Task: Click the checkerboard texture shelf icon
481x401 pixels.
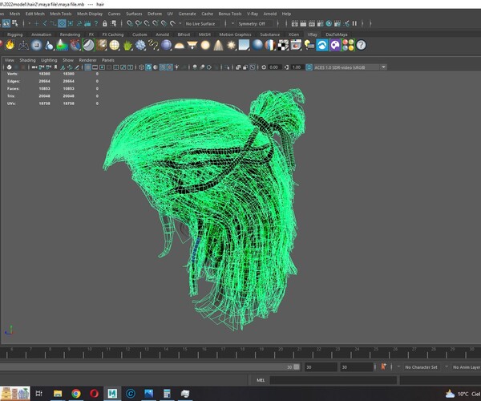Action: click(x=283, y=45)
